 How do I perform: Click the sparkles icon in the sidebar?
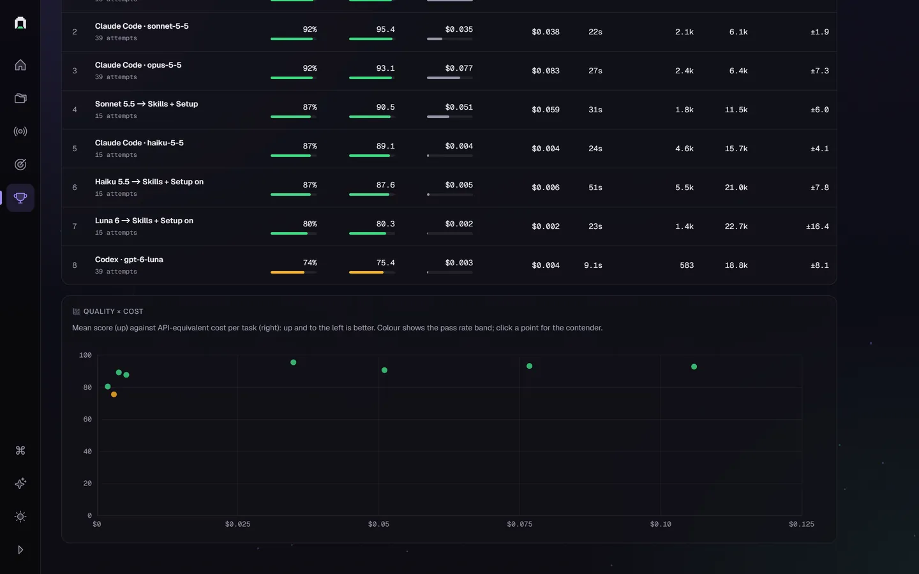click(20, 483)
